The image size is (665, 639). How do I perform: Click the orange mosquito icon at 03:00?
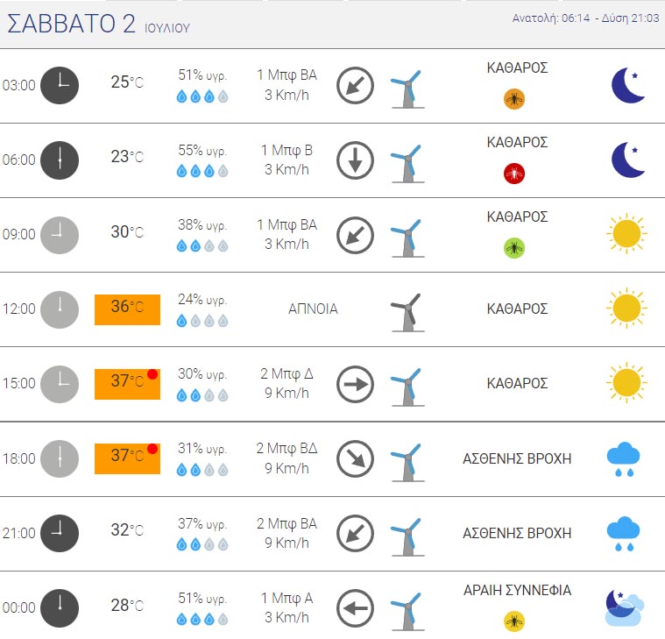[x=514, y=99]
